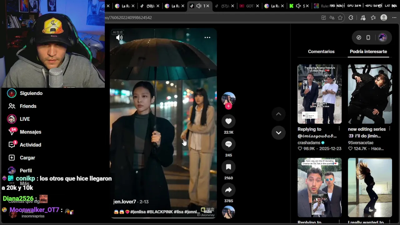Click the 'AI生成' label on the video
Viewport: 400px width, 225px height.
click(x=118, y=32)
